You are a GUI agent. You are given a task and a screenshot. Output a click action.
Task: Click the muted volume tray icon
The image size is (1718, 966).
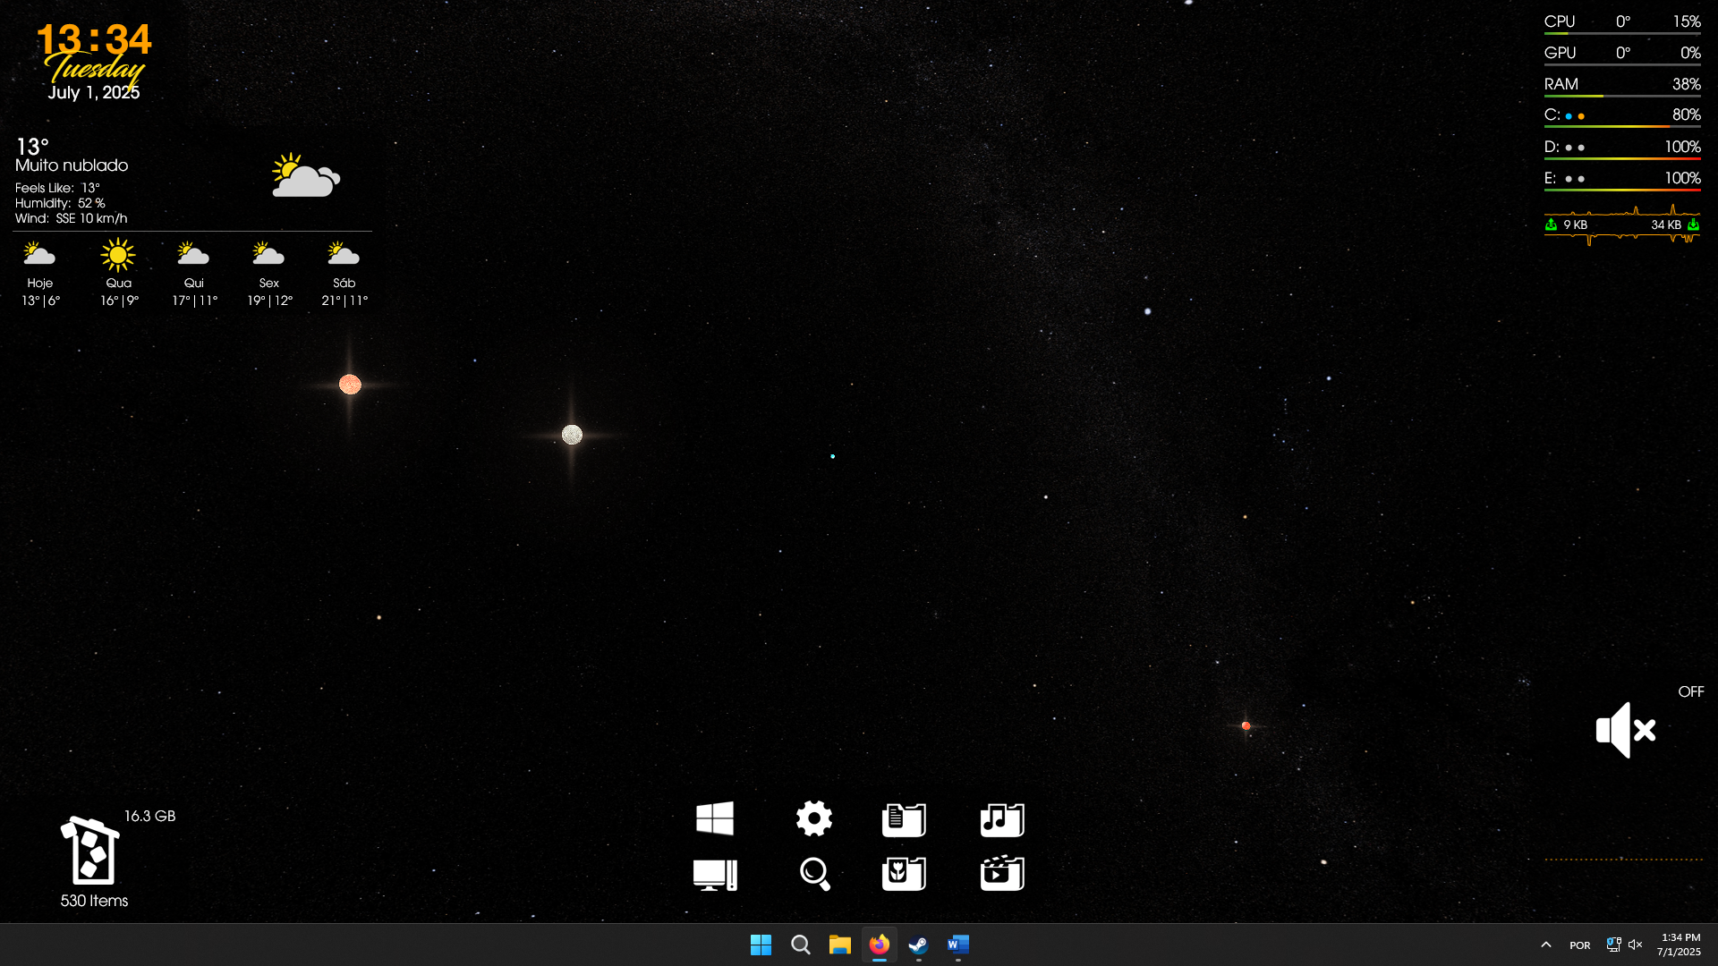point(1636,945)
